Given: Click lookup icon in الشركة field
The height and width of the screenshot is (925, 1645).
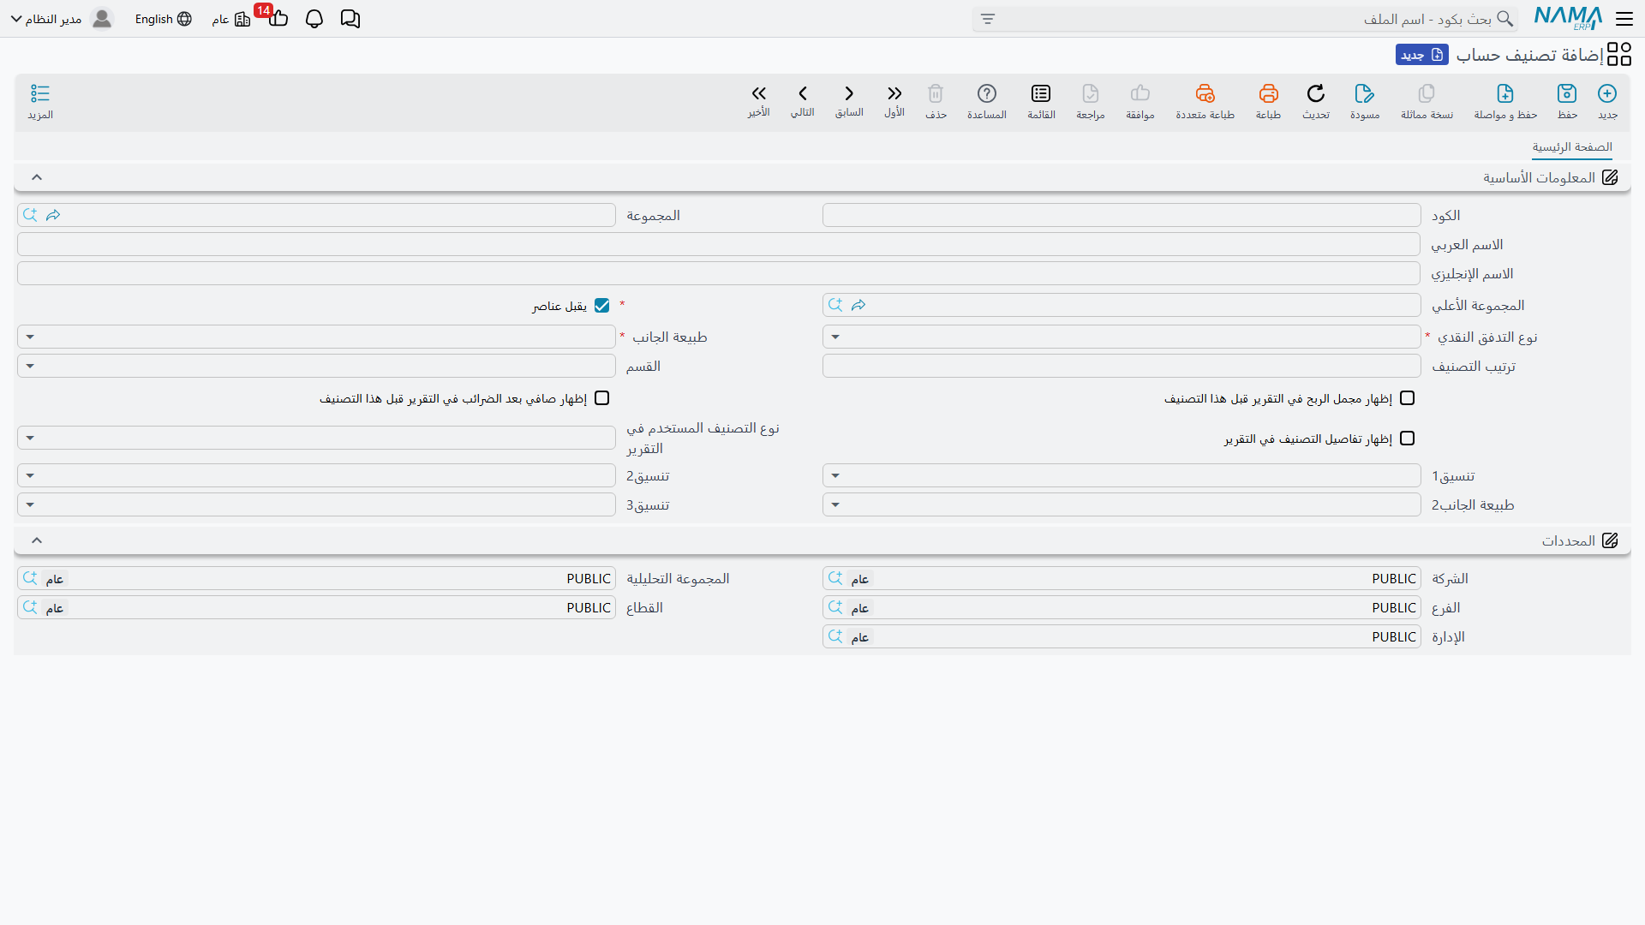Looking at the screenshot, I should pyautogui.click(x=835, y=578).
